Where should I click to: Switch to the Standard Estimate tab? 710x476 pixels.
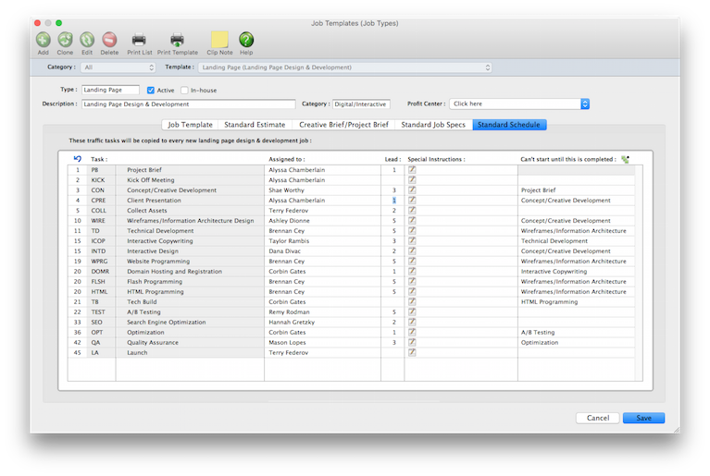pos(255,124)
